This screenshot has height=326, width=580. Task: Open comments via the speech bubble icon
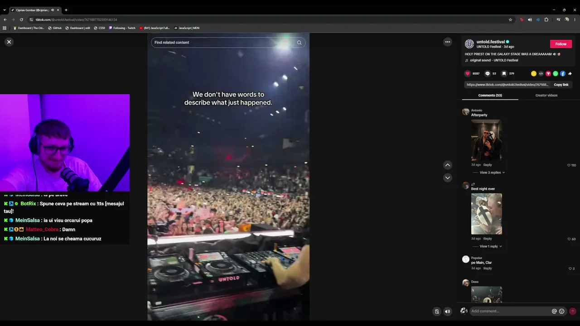pyautogui.click(x=488, y=73)
